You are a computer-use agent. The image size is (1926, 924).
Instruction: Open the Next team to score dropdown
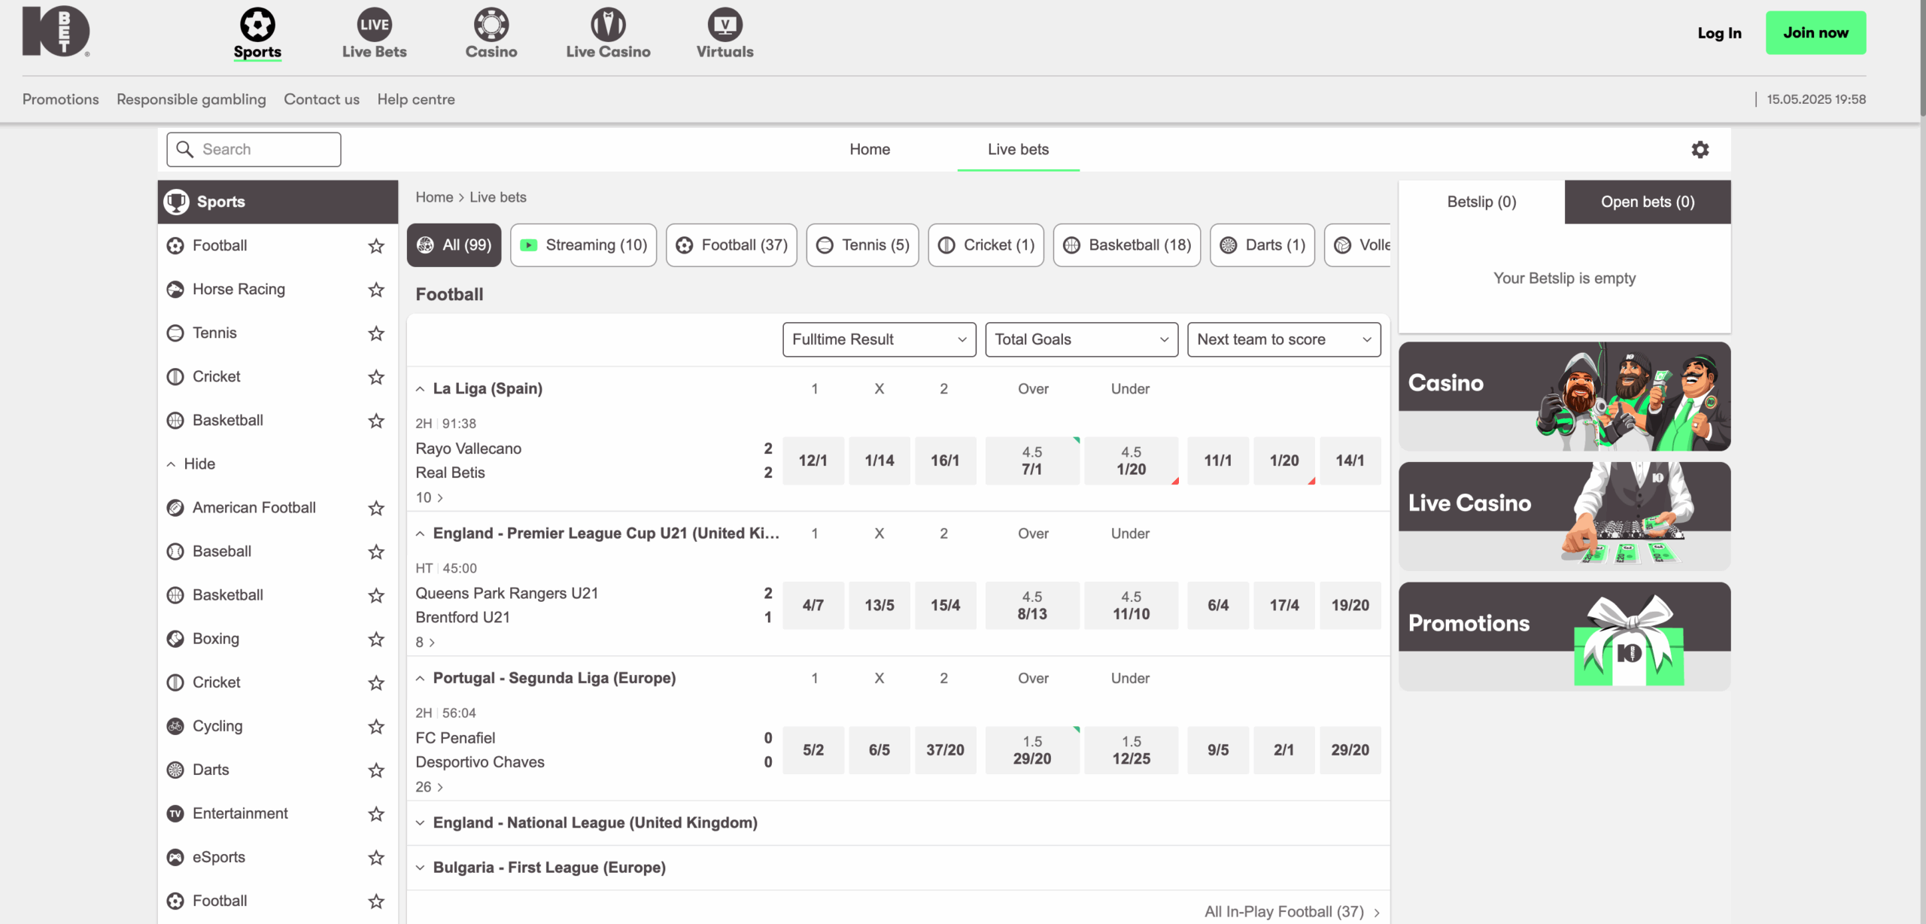1283,339
